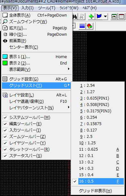The width and height of the screenshot is (126, 196).
Task: Open the ツール(T) menu
Action: [x=47, y=8]
